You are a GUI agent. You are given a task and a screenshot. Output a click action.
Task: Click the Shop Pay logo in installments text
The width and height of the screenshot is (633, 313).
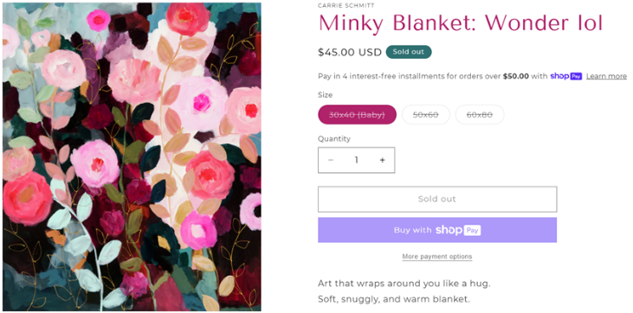[x=566, y=76]
